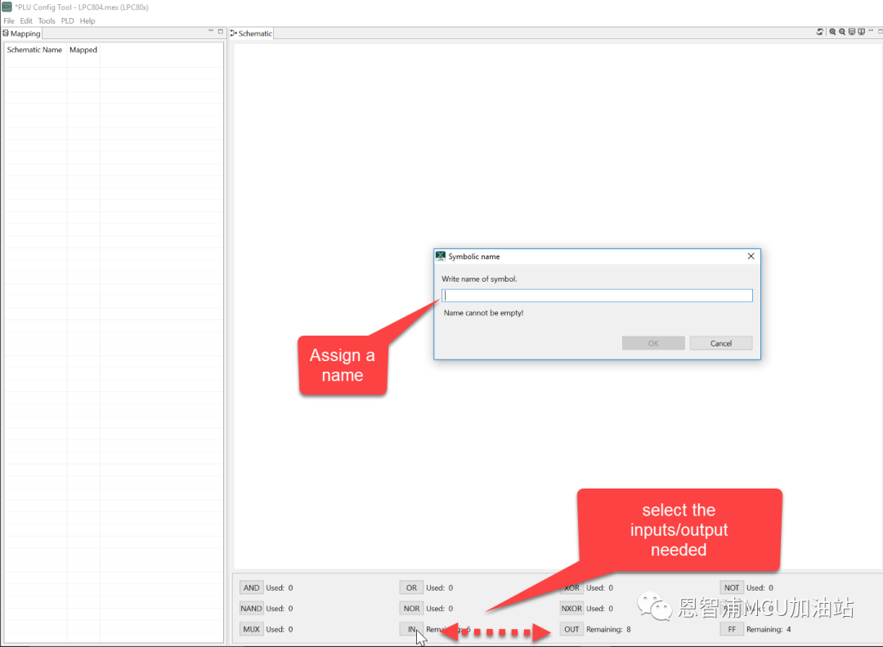Add a MUX element

(251, 629)
